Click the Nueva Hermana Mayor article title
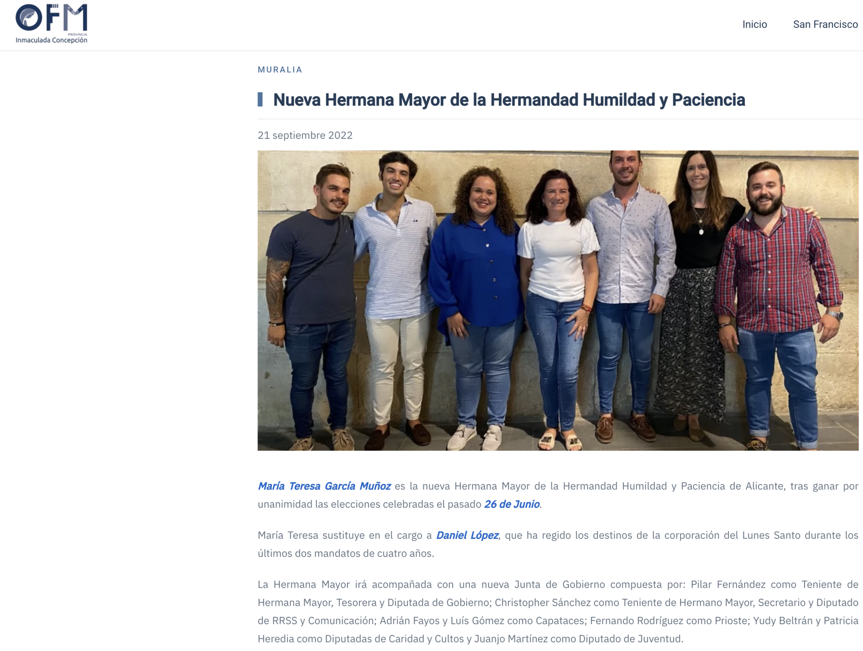 509,100
